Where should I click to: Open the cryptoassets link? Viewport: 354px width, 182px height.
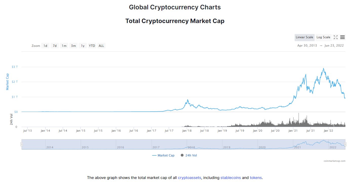[189, 178]
